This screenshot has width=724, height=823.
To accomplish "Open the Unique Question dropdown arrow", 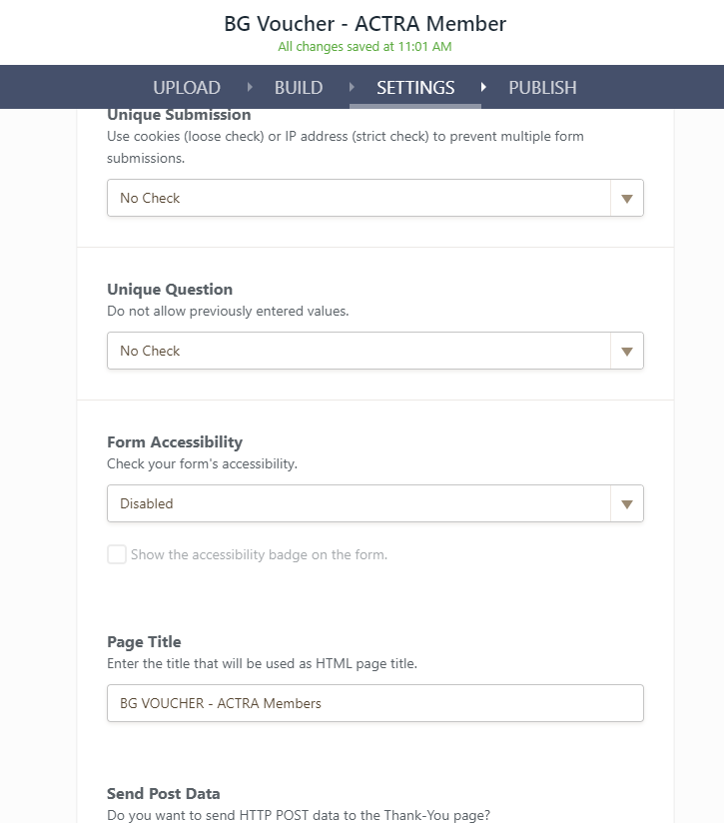I will [x=627, y=351].
